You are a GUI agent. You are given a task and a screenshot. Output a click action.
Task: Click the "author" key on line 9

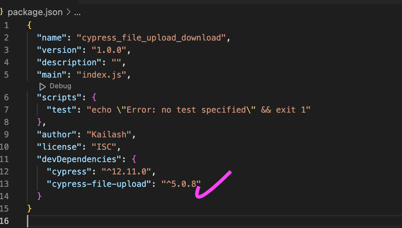click(x=57, y=135)
